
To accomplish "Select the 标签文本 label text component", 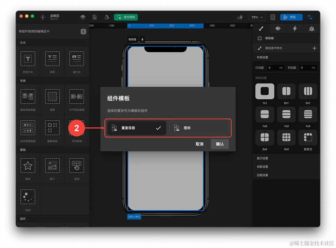I will 28,62.
